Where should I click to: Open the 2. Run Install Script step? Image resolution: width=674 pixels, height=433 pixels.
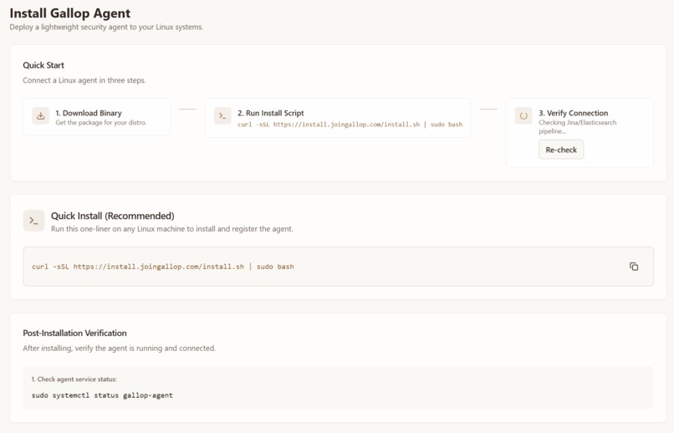(x=339, y=118)
